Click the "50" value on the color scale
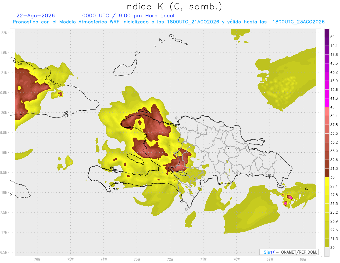Image resolution: width=340 pixels, height=263 pixels. click(x=333, y=37)
